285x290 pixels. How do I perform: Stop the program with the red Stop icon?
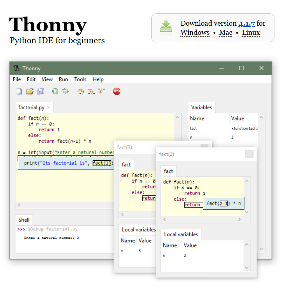(117, 91)
